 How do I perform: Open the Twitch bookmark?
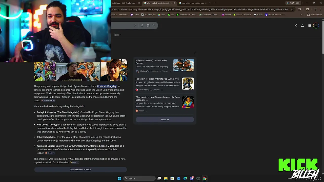pos(135,15)
